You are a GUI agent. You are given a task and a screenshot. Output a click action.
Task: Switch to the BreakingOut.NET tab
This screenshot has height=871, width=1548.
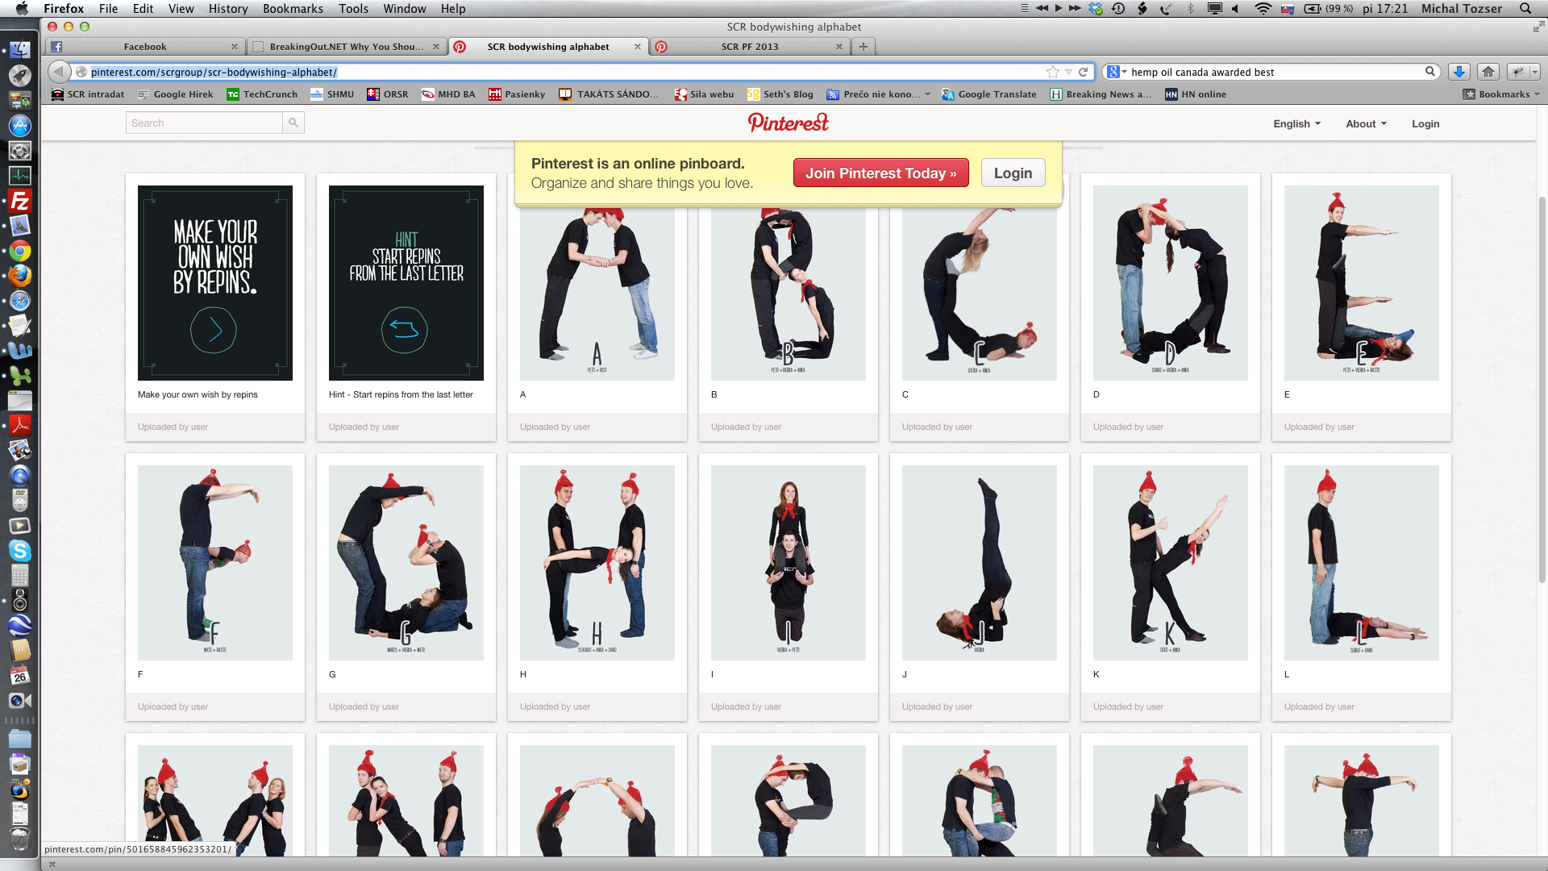(x=346, y=47)
